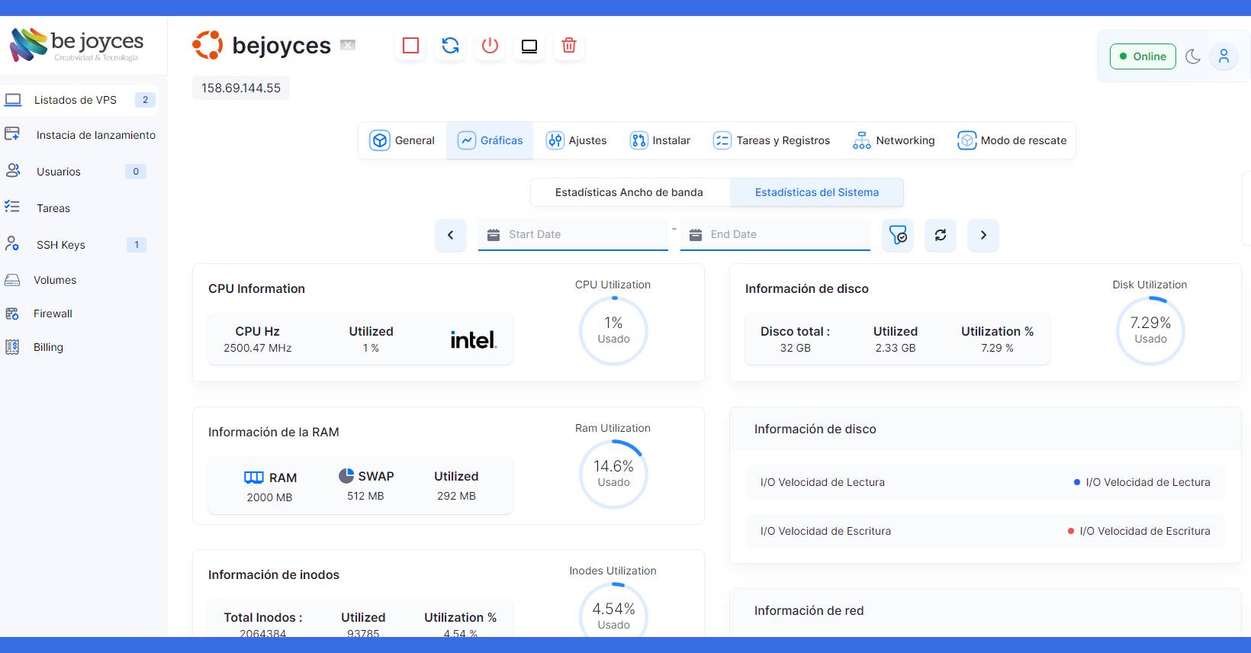Screen dimensions: 1251x653
Task: Toggle dark mode moon icon
Action: click(1193, 56)
